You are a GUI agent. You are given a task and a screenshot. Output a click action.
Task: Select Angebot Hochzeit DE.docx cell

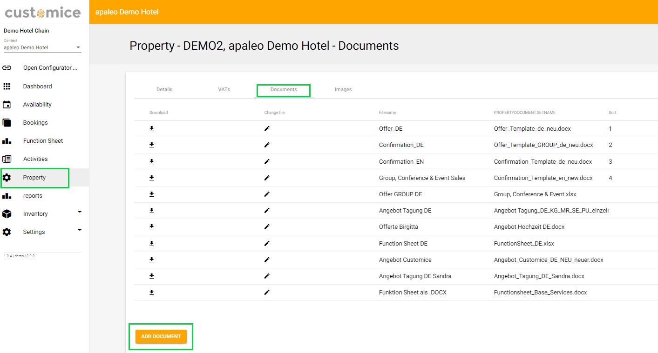[x=529, y=226]
